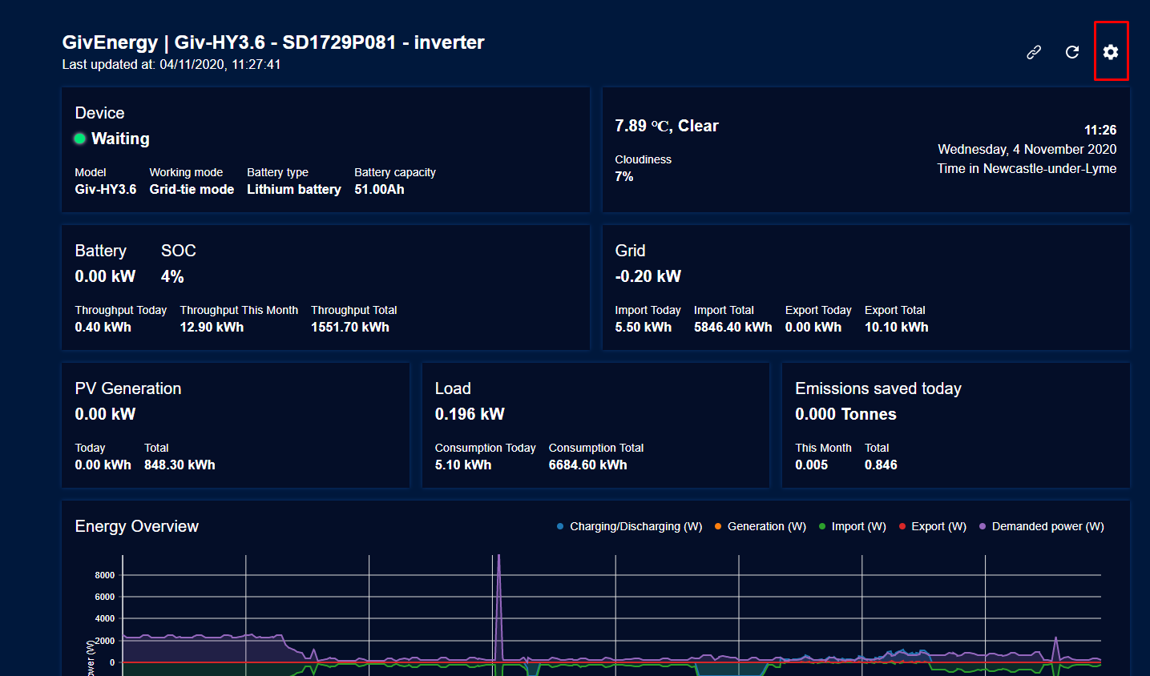Select the Grid-tie mode value

coord(192,190)
